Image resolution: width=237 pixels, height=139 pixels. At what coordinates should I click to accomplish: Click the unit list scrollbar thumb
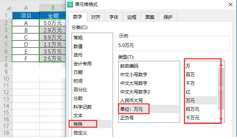tap(221, 89)
